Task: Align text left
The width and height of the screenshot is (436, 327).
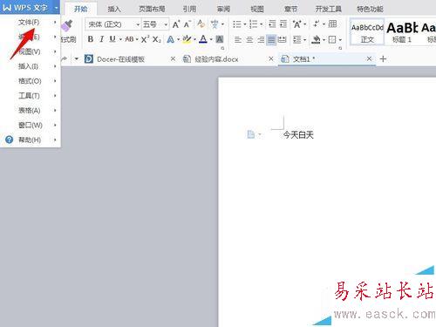Action: tap(238, 39)
